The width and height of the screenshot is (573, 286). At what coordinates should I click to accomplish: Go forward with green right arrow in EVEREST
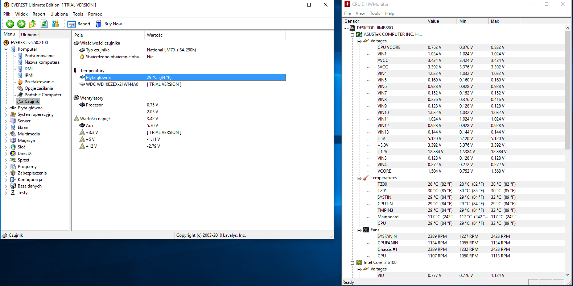(x=21, y=24)
